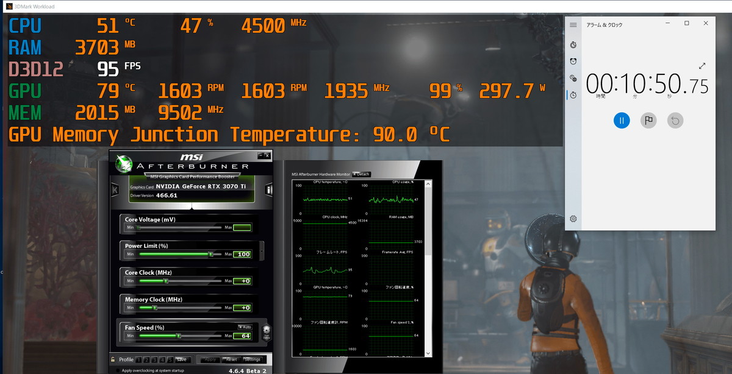
Task: Click the Memory Clock slider handle
Action: 155,308
